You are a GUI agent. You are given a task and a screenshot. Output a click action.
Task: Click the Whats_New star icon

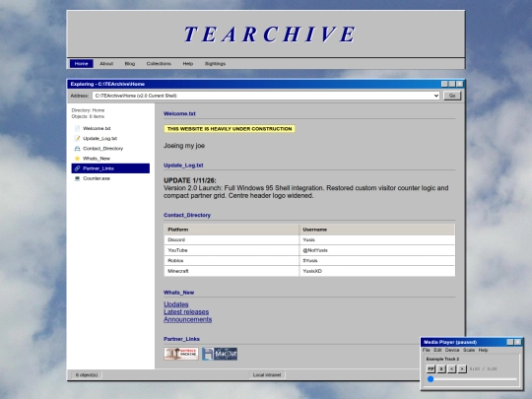click(77, 159)
